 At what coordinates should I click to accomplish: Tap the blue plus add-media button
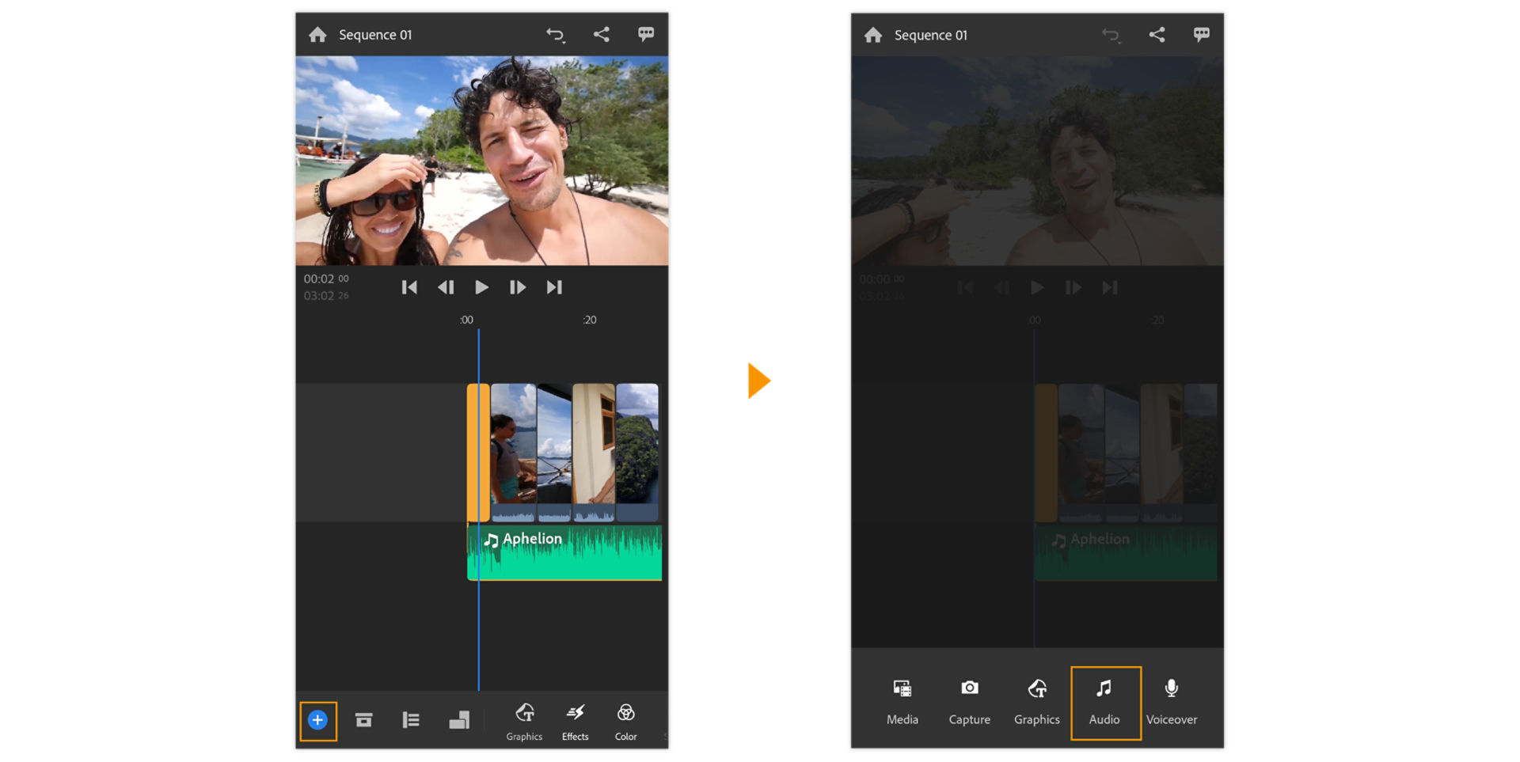tap(317, 720)
